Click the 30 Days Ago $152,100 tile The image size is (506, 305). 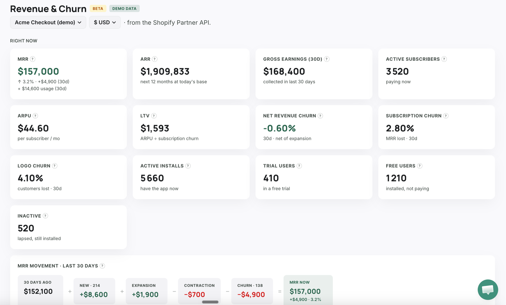click(40, 290)
